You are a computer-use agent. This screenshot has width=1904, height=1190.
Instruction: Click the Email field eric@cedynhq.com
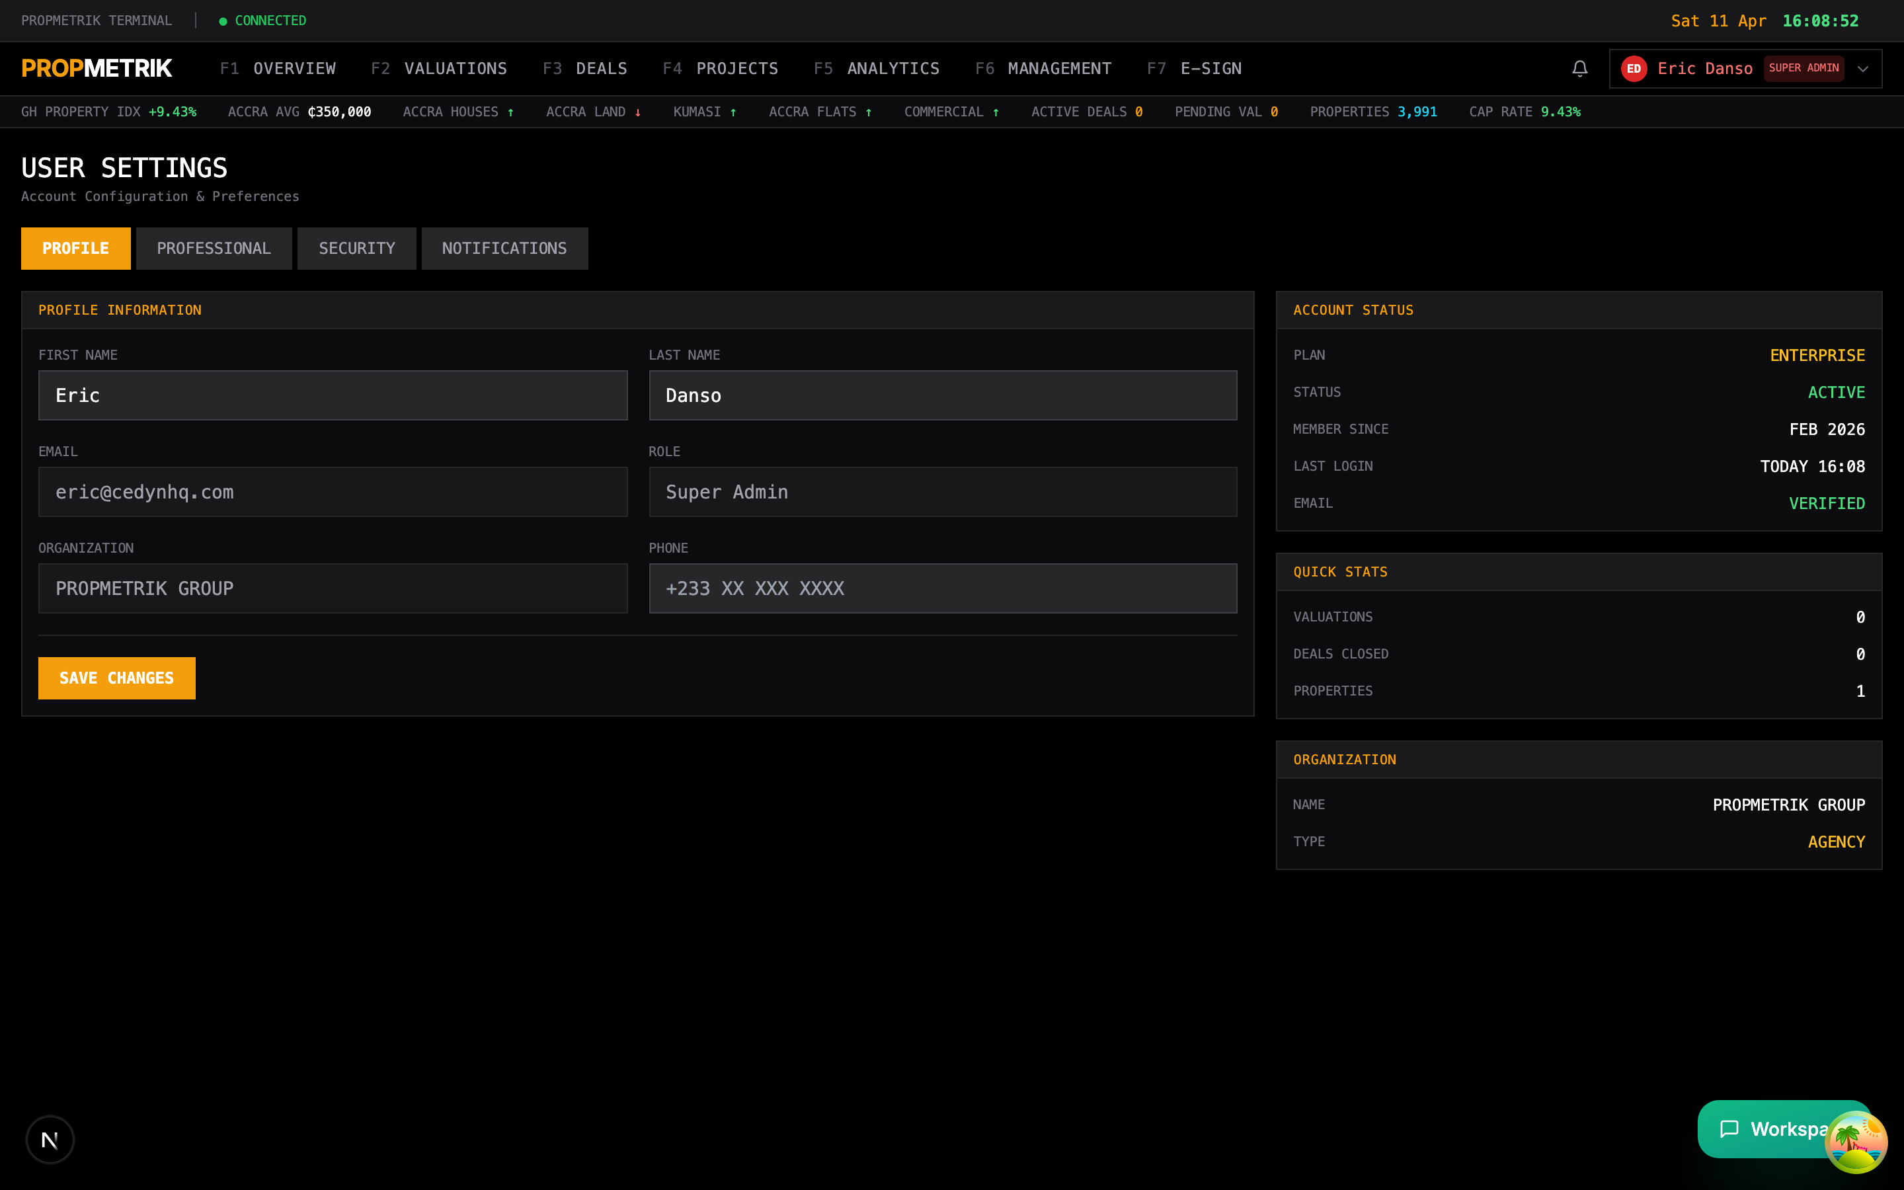tap(333, 492)
